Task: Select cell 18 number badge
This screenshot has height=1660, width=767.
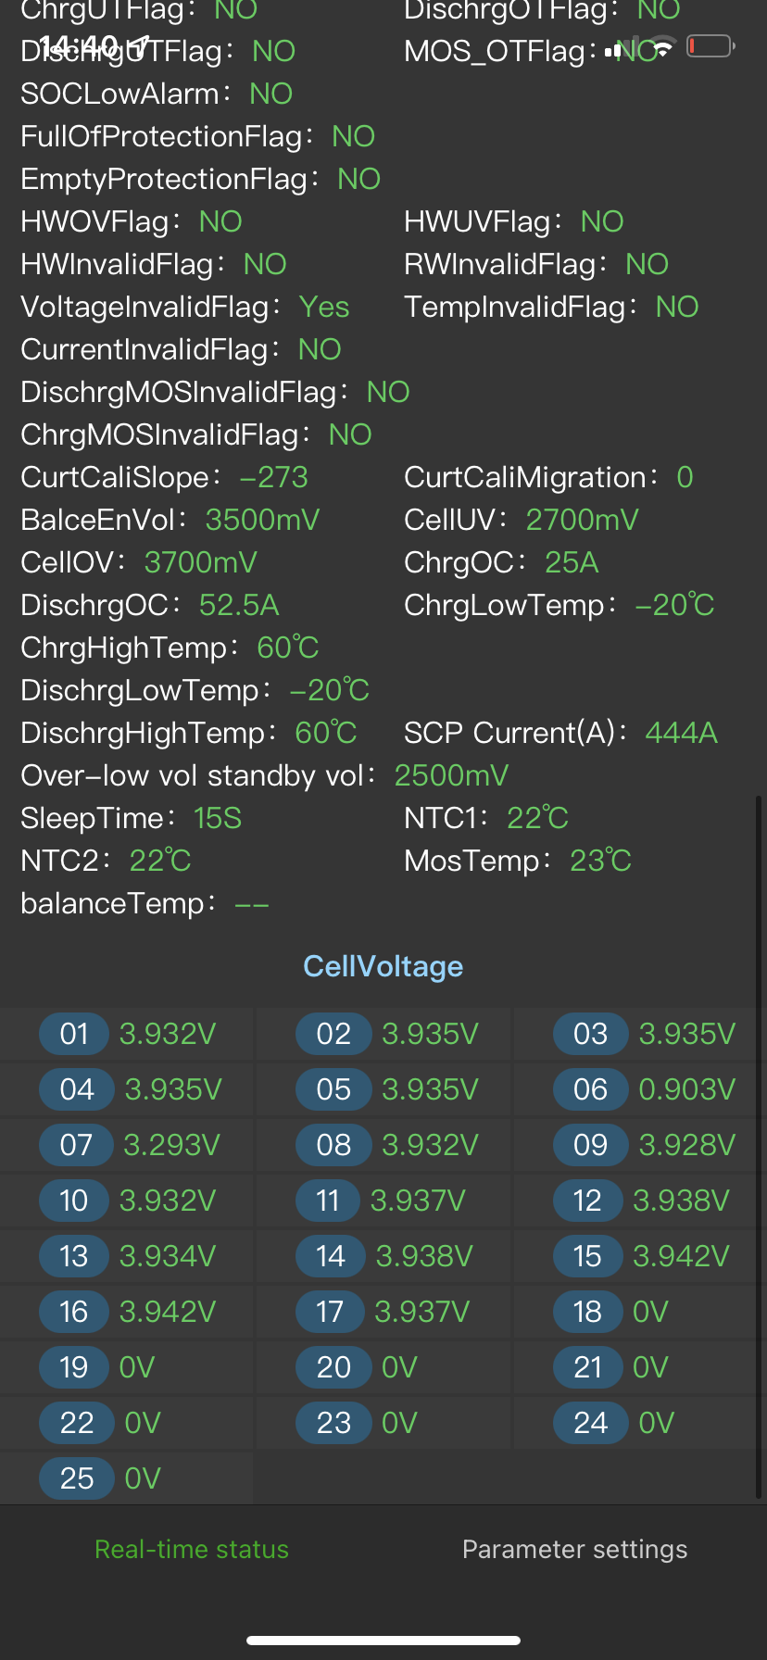Action: coord(587,1312)
